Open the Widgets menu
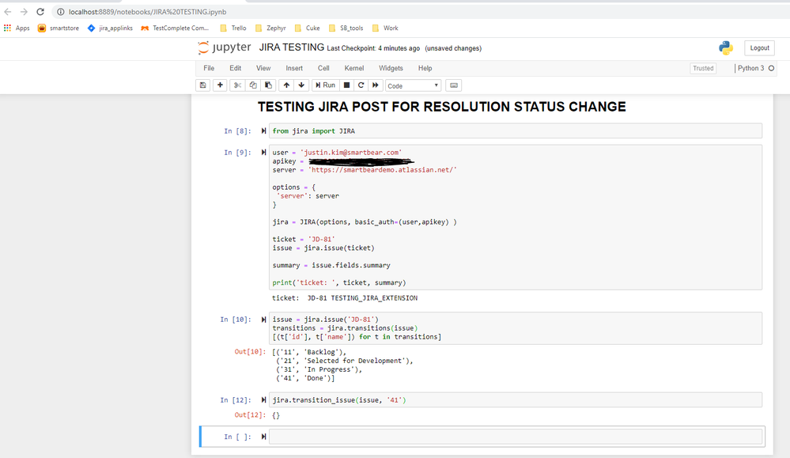This screenshot has width=790, height=458. click(391, 68)
